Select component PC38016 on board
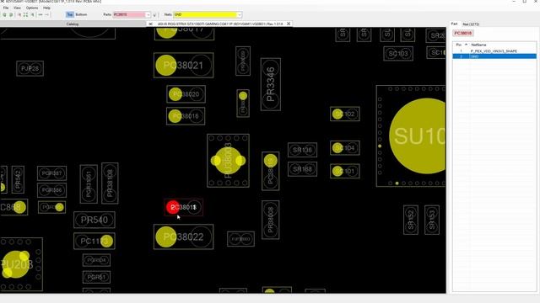The height and width of the screenshot is (303, 540). [x=186, y=116]
